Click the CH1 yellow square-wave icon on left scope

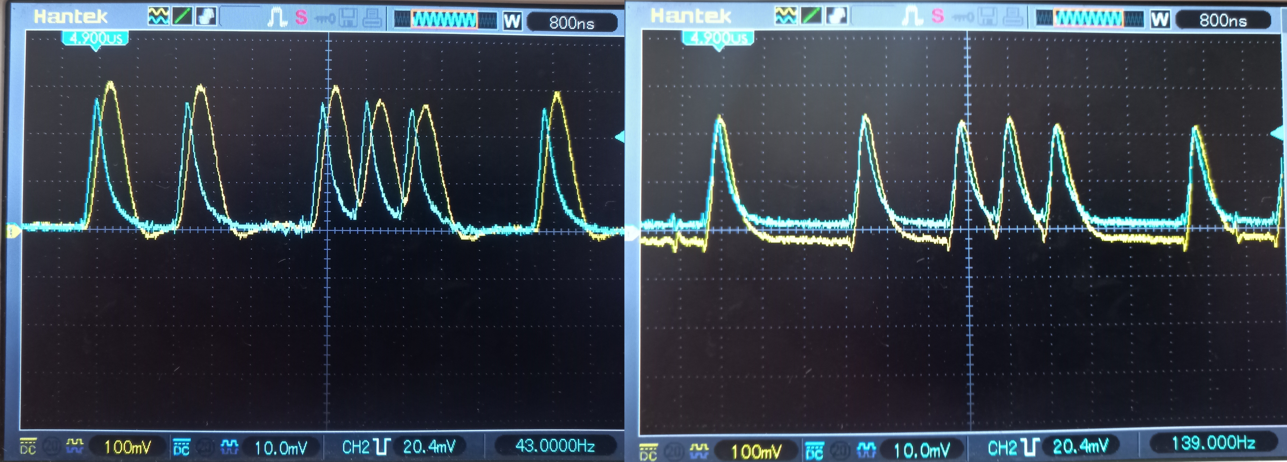point(75,446)
